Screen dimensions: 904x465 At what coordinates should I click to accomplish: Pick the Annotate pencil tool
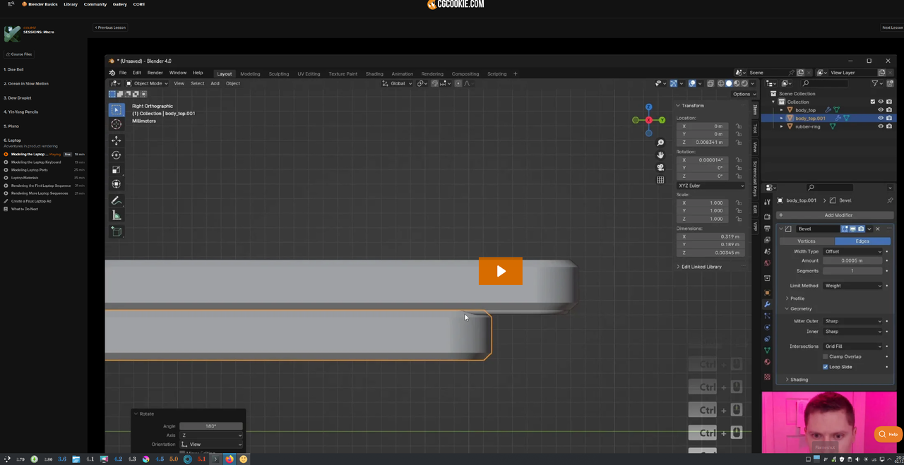(117, 201)
